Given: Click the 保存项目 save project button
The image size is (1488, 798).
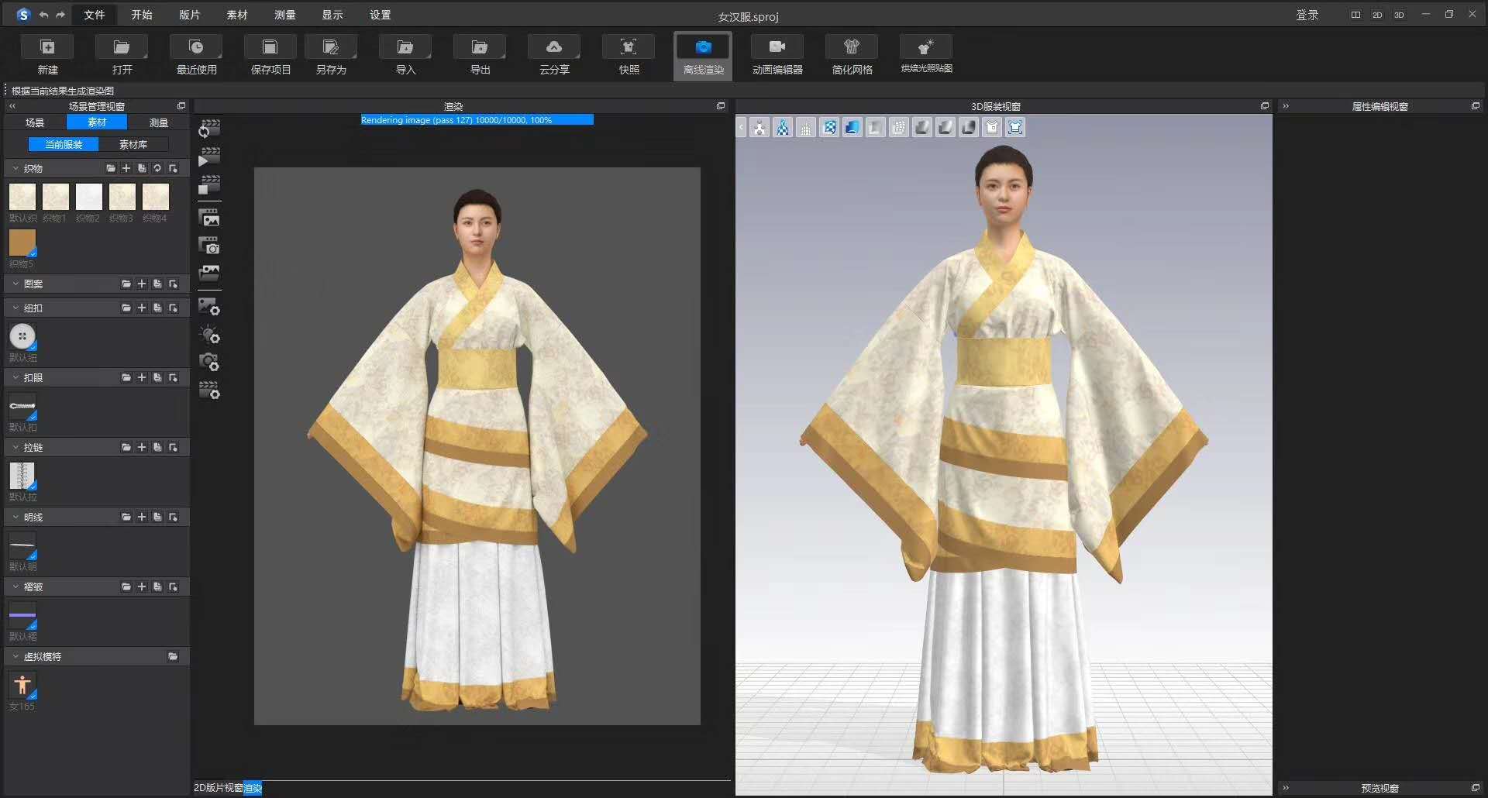Looking at the screenshot, I should (x=269, y=54).
